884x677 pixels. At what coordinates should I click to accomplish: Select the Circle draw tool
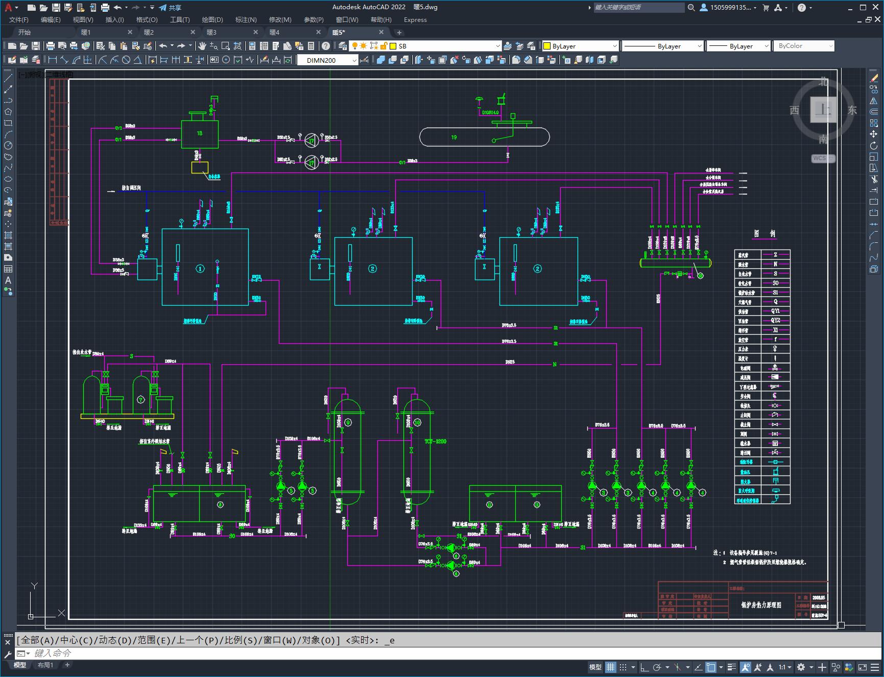(8, 145)
